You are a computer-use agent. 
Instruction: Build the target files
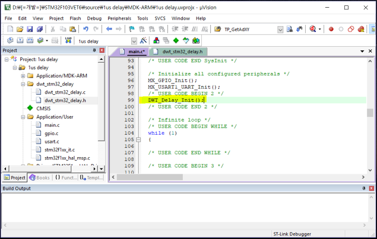20,40
